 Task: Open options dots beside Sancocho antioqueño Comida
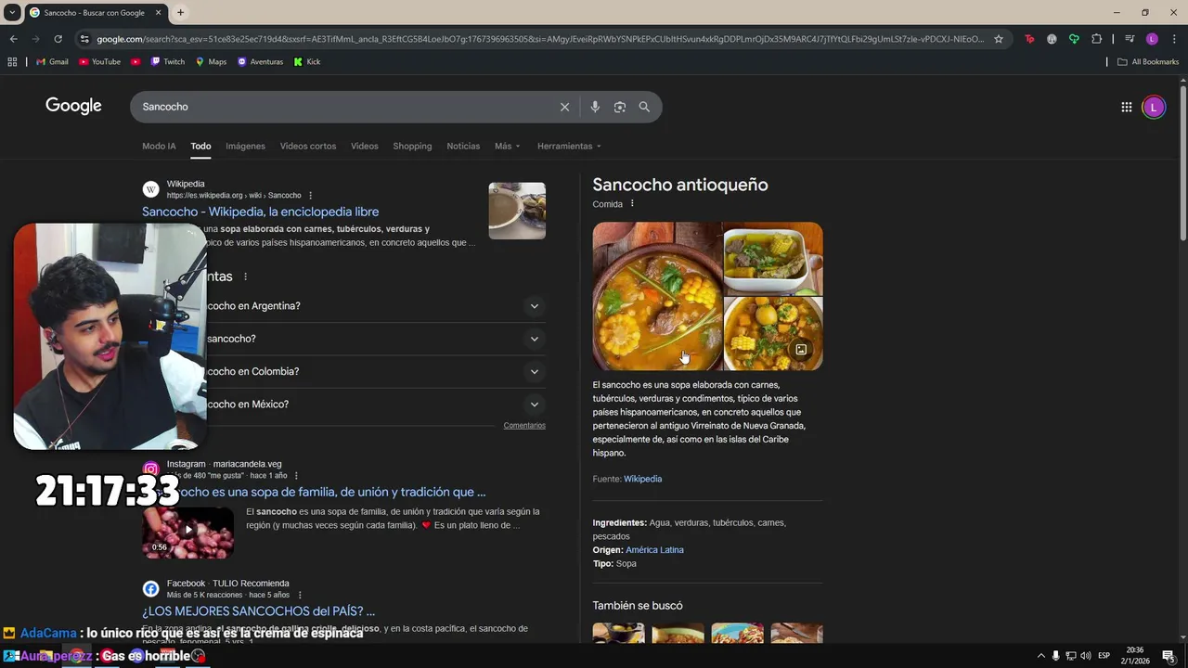(x=632, y=204)
